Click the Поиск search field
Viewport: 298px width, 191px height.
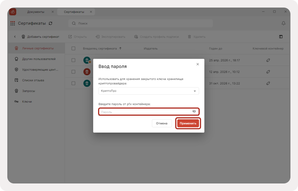tap(141, 23)
